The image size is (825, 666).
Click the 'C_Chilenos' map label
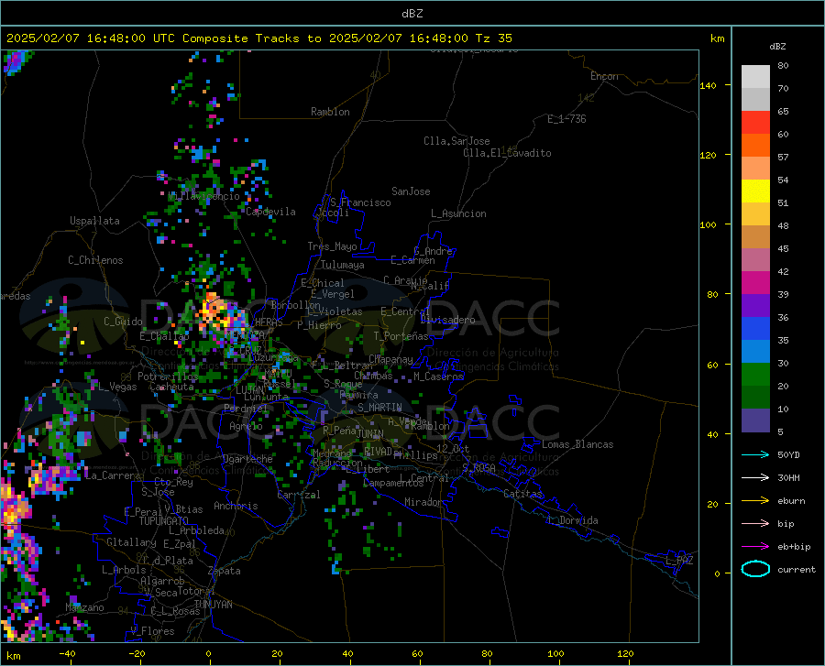95,260
